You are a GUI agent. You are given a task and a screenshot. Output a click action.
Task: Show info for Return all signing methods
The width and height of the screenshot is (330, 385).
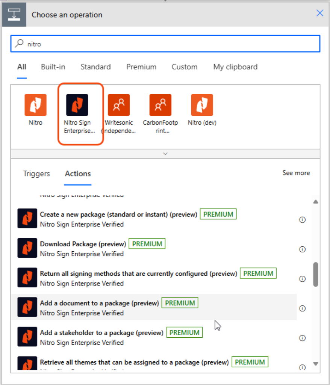[x=302, y=279]
